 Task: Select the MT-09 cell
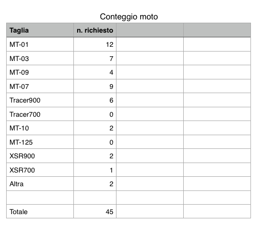click(x=40, y=72)
